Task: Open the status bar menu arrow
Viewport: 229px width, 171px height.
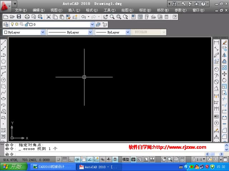Action: (221, 160)
